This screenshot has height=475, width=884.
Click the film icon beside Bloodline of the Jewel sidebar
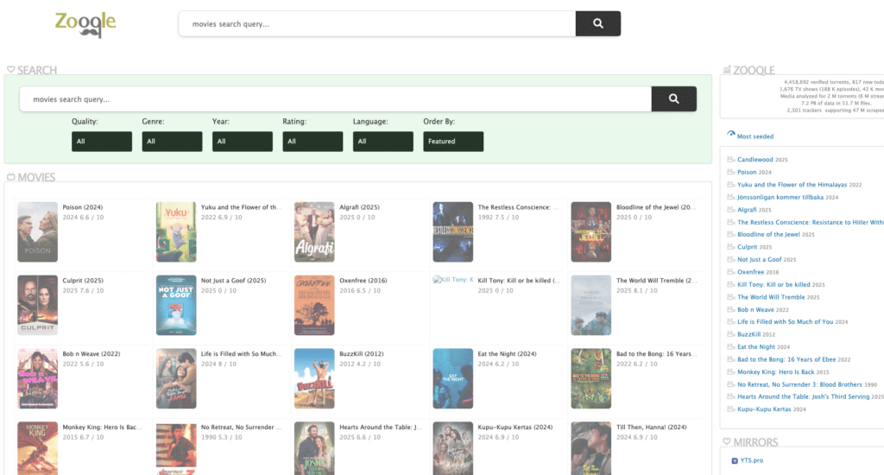(x=730, y=235)
